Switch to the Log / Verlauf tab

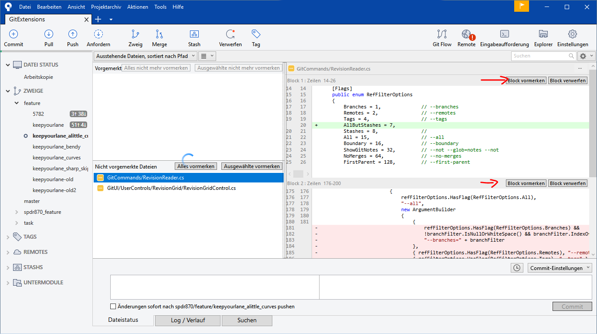click(x=188, y=321)
